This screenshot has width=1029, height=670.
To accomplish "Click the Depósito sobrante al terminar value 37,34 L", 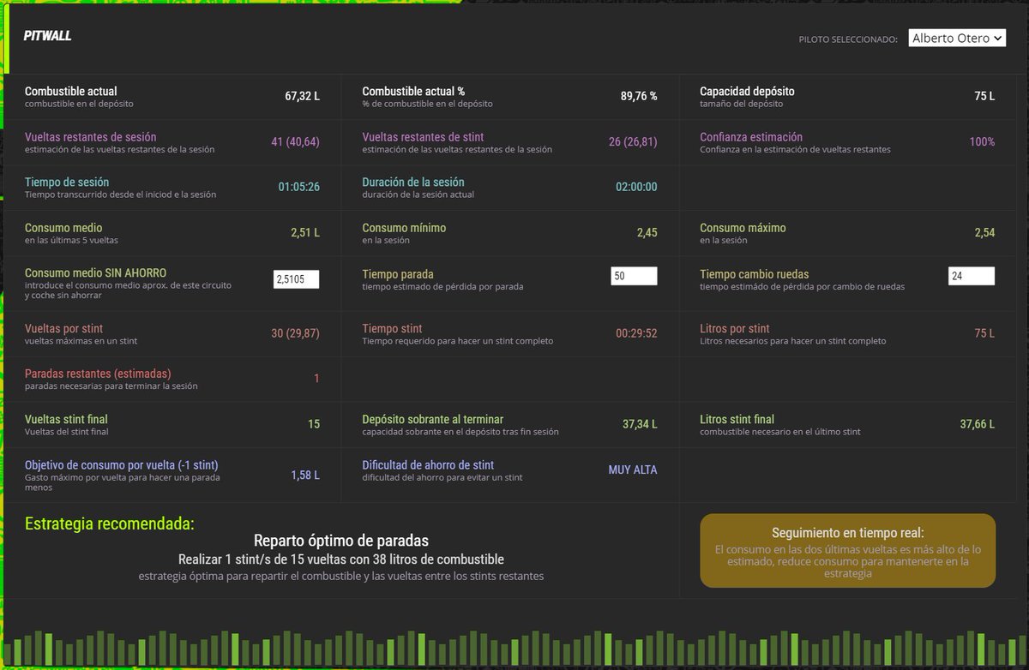I will point(640,424).
